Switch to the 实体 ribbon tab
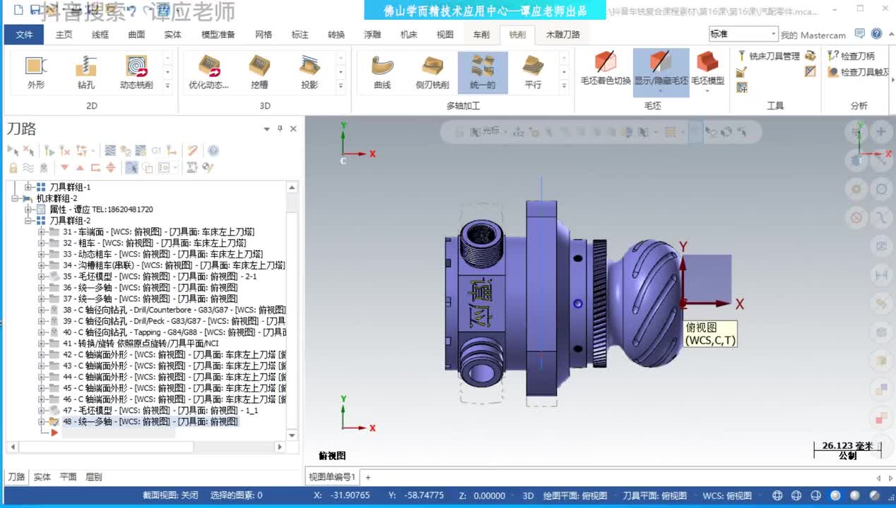This screenshot has width=896, height=508. click(x=172, y=35)
